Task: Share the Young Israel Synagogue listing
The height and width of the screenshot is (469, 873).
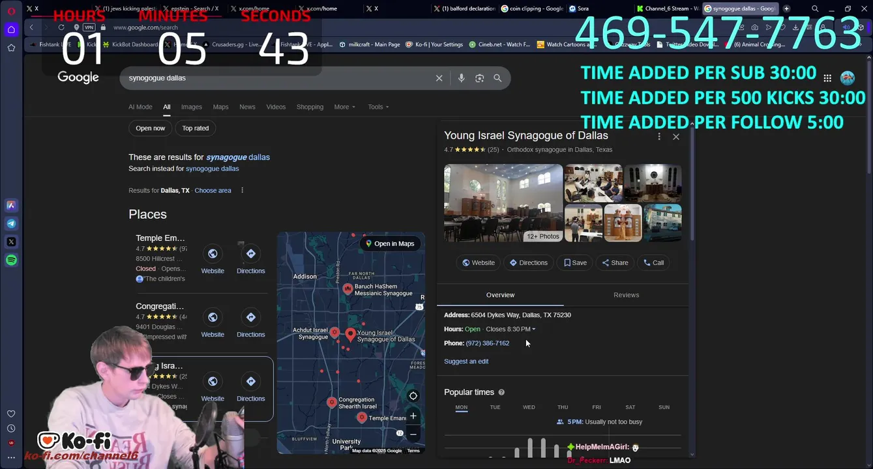Action: pyautogui.click(x=615, y=263)
